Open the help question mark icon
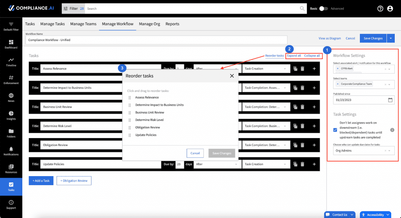 (x=380, y=9)
